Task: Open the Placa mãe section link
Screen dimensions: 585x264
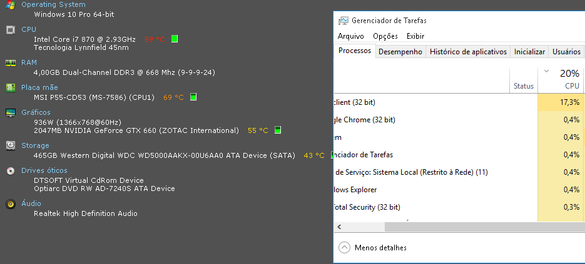Action: [x=39, y=87]
